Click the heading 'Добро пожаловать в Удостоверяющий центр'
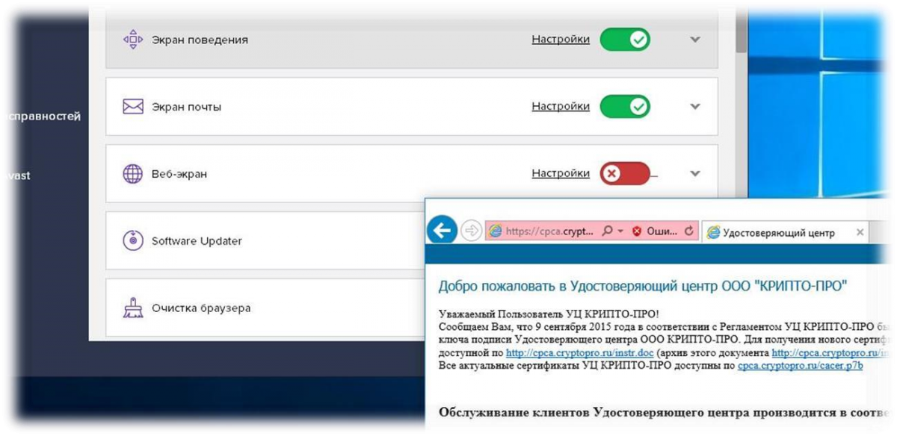Screen dimensions: 897x436 pyautogui.click(x=643, y=286)
